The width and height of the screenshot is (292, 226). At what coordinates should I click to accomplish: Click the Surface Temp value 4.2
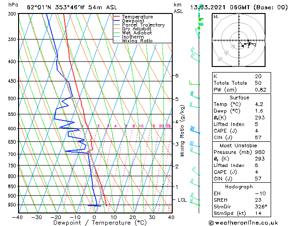[x=259, y=104]
